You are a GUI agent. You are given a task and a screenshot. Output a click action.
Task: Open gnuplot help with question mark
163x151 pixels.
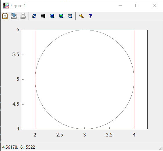[x=90, y=16]
